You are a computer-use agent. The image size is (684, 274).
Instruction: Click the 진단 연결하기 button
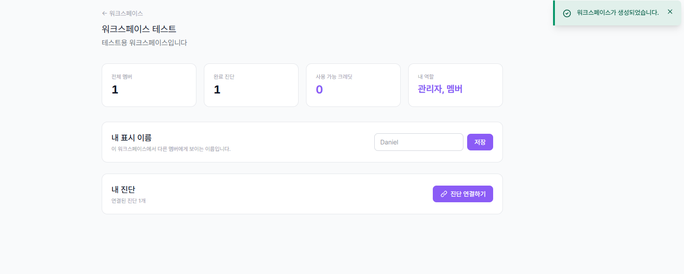tap(463, 194)
